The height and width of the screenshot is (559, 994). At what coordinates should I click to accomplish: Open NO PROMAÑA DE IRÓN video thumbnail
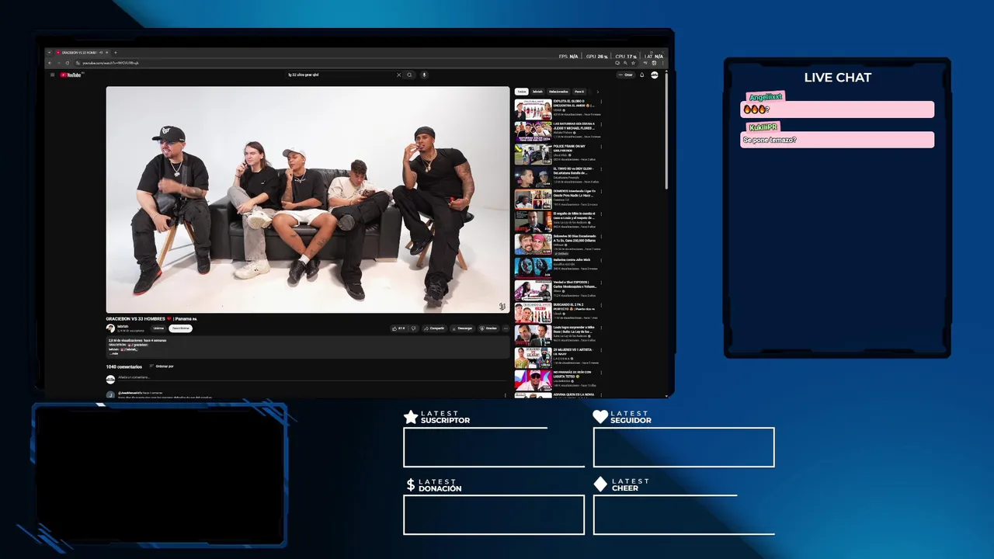[533, 380]
